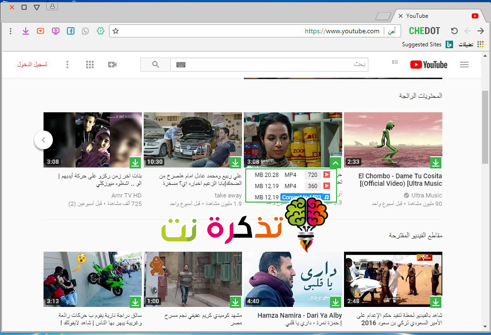
Task: Click the previous arrow on trending carousel
Action: 44,140
